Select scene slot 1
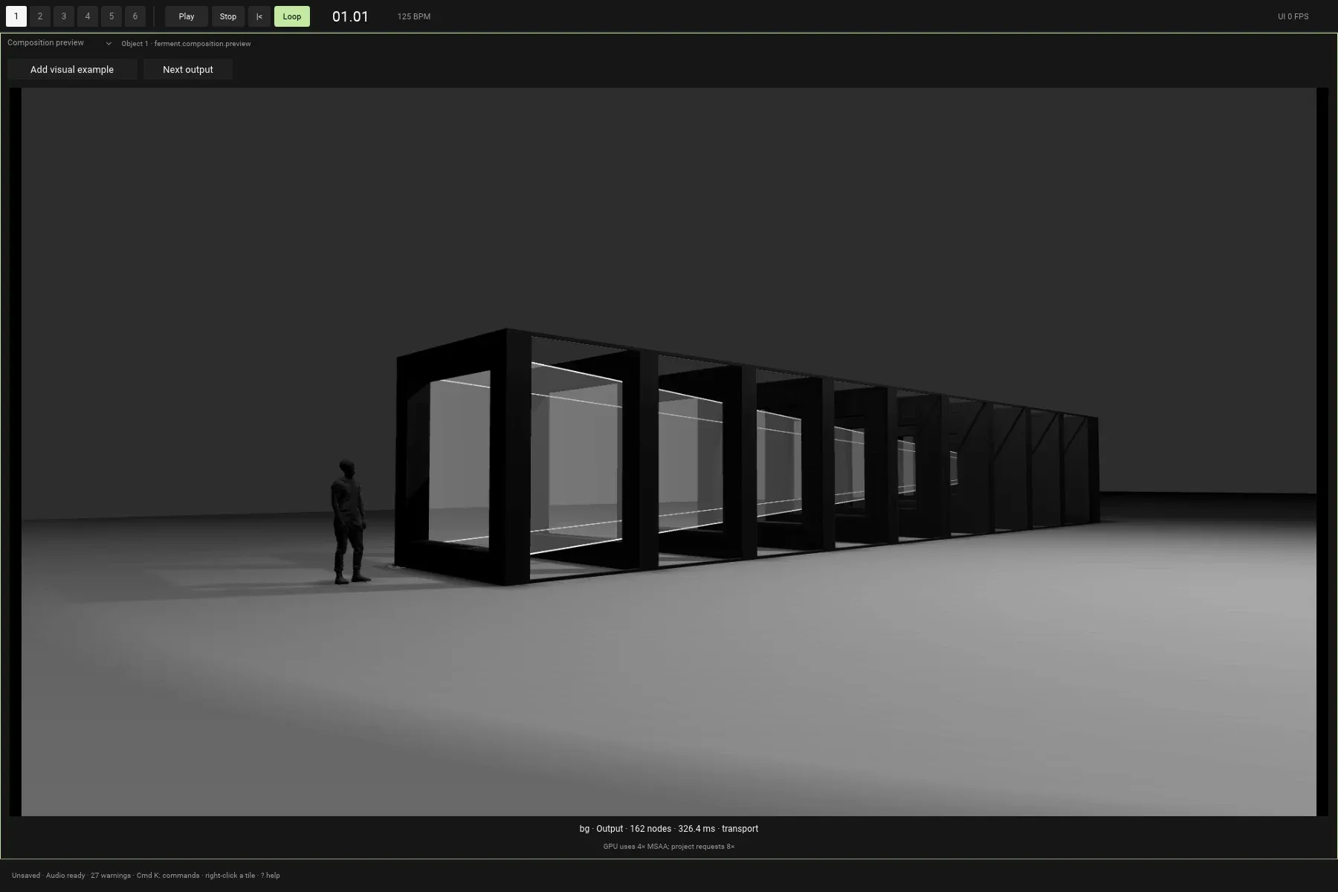Screen dimensions: 1338x892 click(x=16, y=16)
